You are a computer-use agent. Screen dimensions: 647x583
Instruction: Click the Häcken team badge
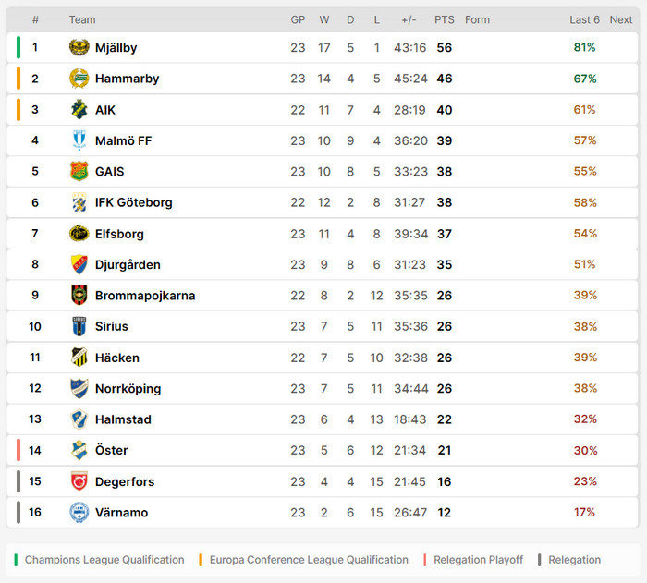point(79,358)
